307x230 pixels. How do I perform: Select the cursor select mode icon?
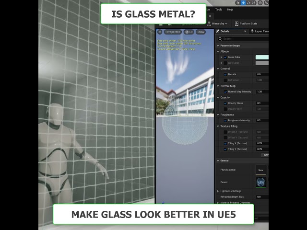[x=238, y=3]
